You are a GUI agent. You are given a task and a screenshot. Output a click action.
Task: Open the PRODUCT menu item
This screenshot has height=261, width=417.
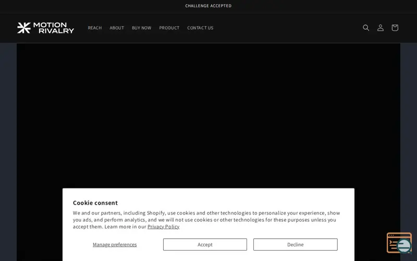pyautogui.click(x=169, y=28)
